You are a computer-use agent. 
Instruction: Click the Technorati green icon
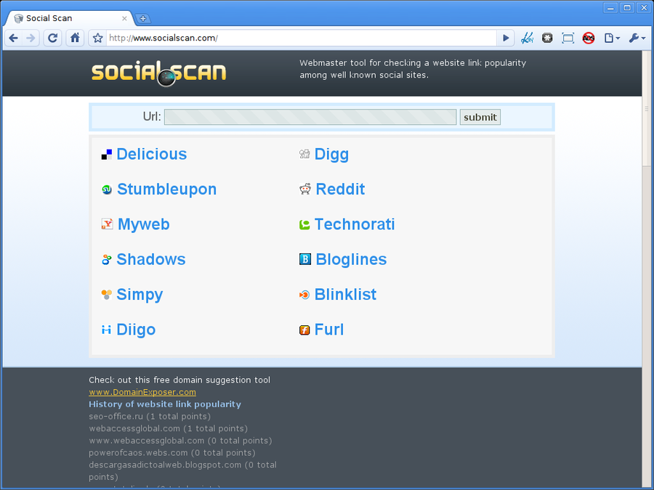click(x=304, y=224)
